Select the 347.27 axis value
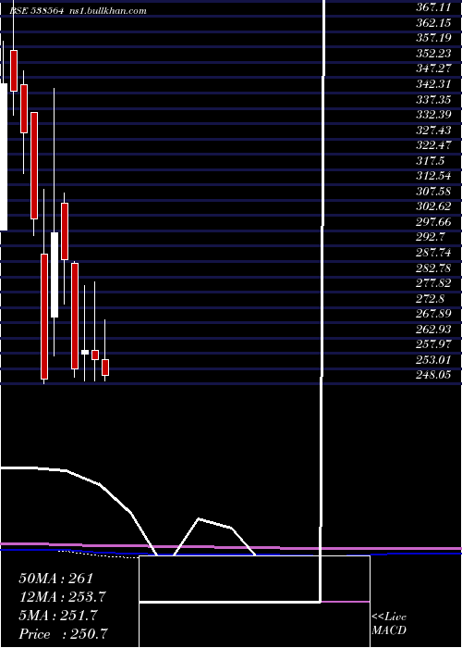 pos(433,69)
